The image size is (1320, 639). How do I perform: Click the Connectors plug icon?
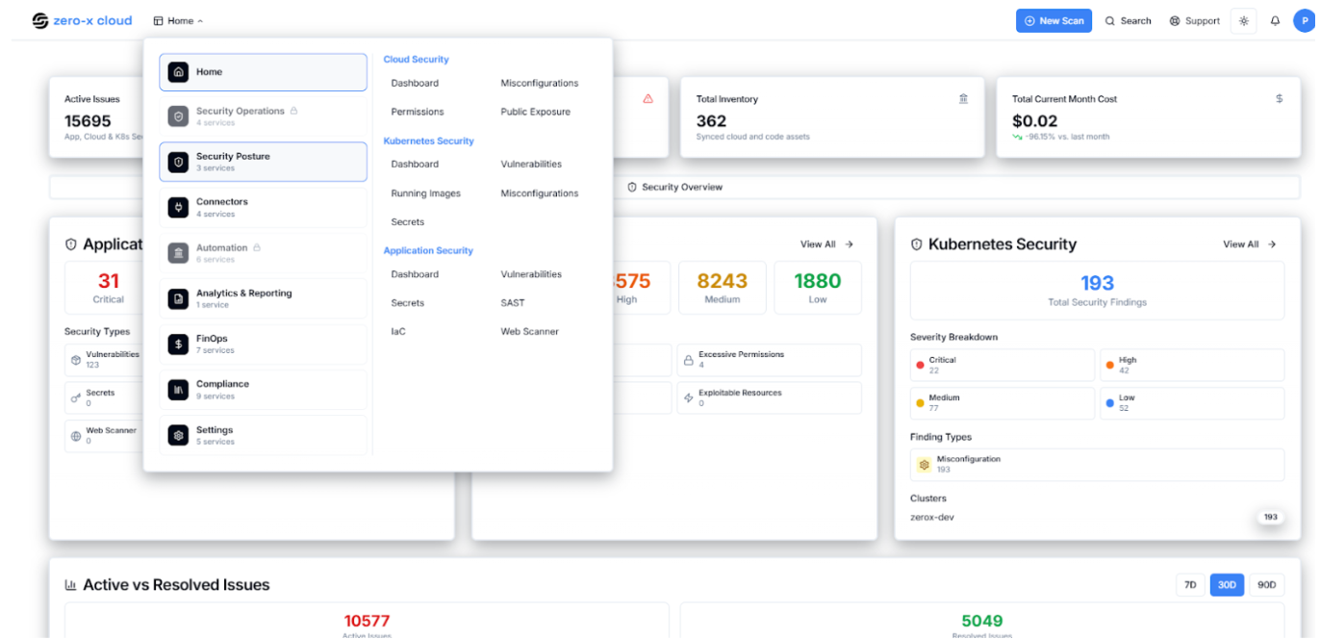pos(178,207)
